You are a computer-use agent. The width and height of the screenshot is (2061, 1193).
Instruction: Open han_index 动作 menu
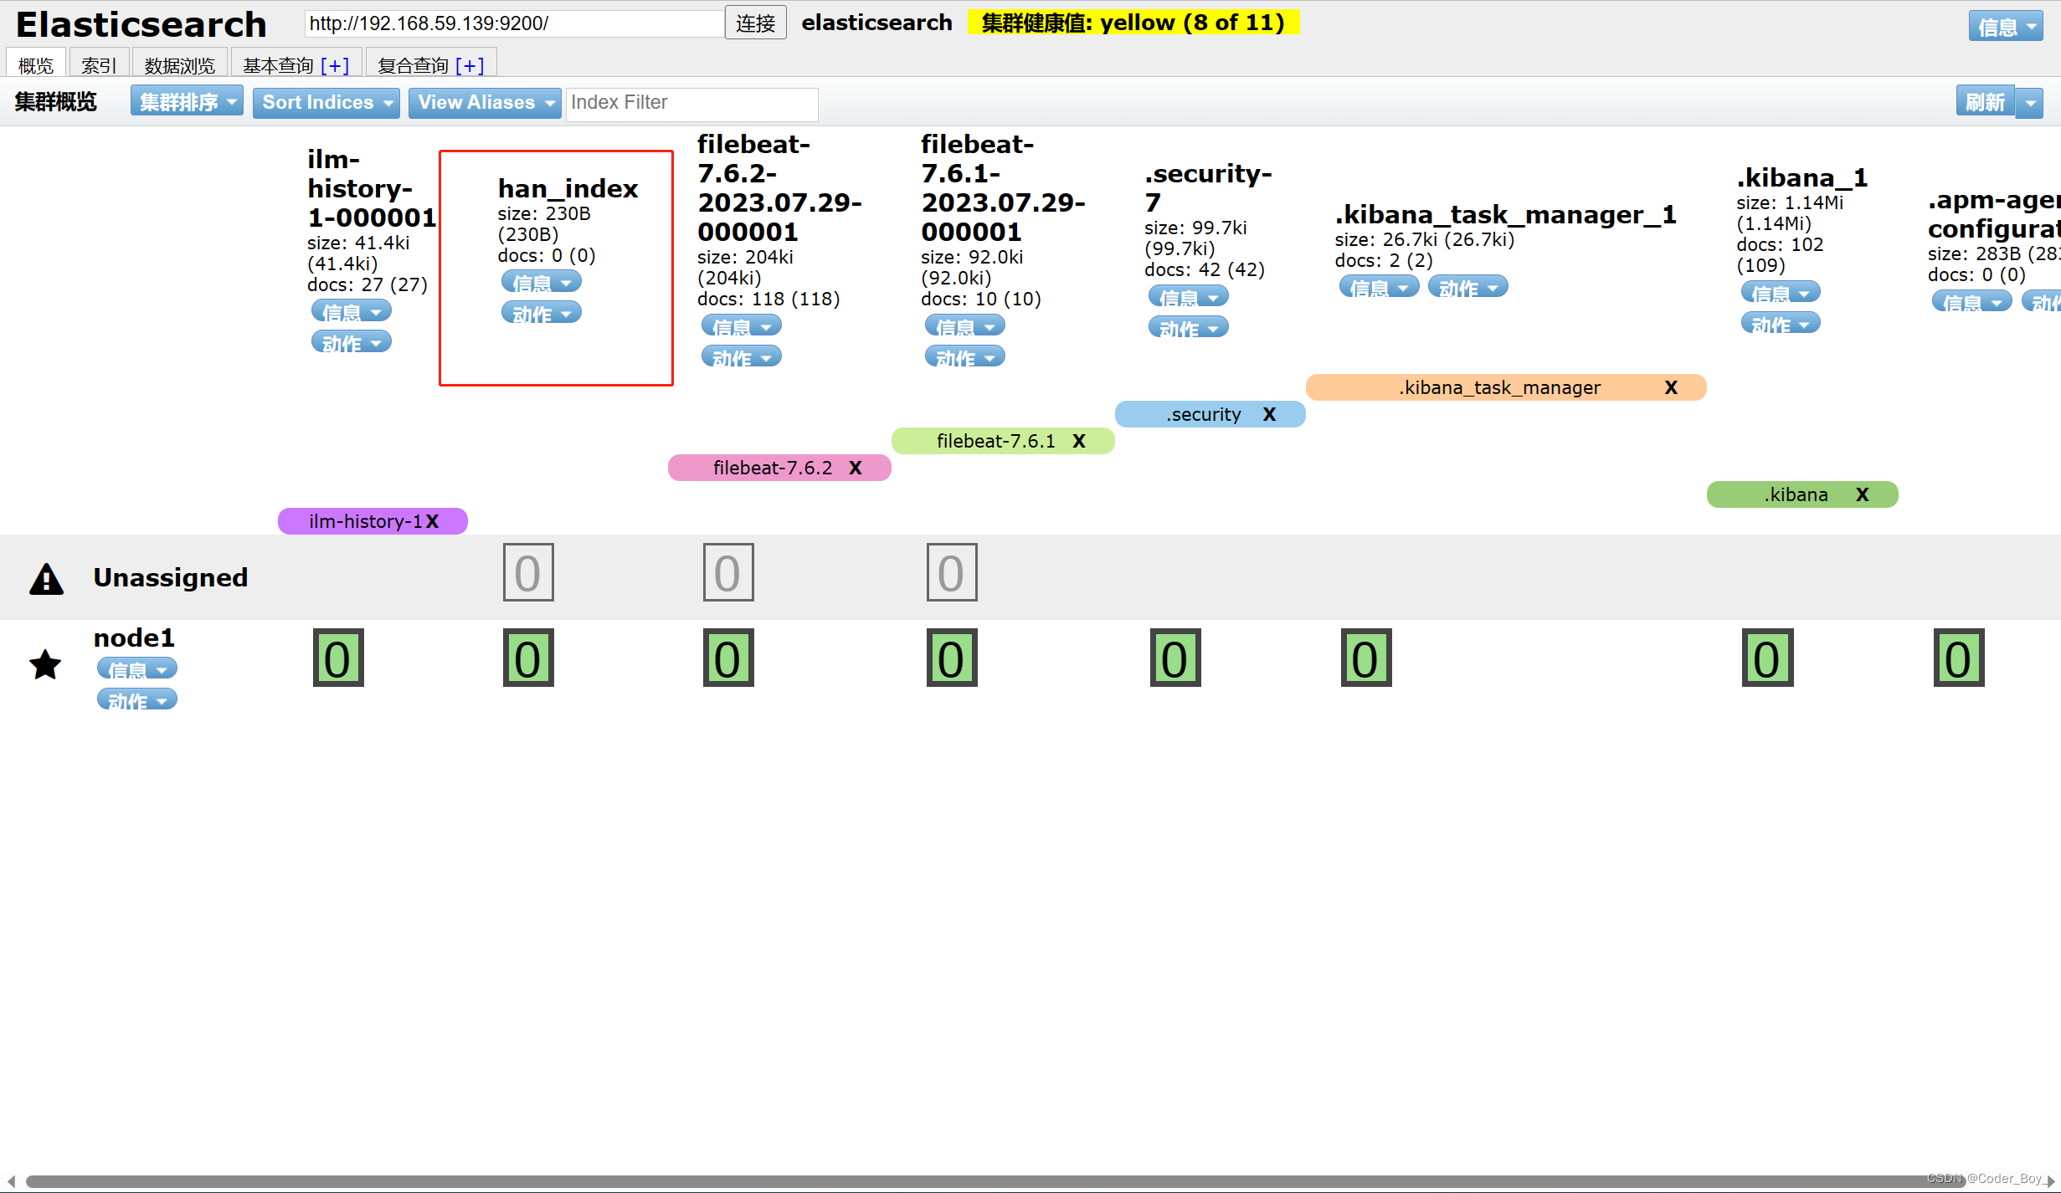click(541, 314)
